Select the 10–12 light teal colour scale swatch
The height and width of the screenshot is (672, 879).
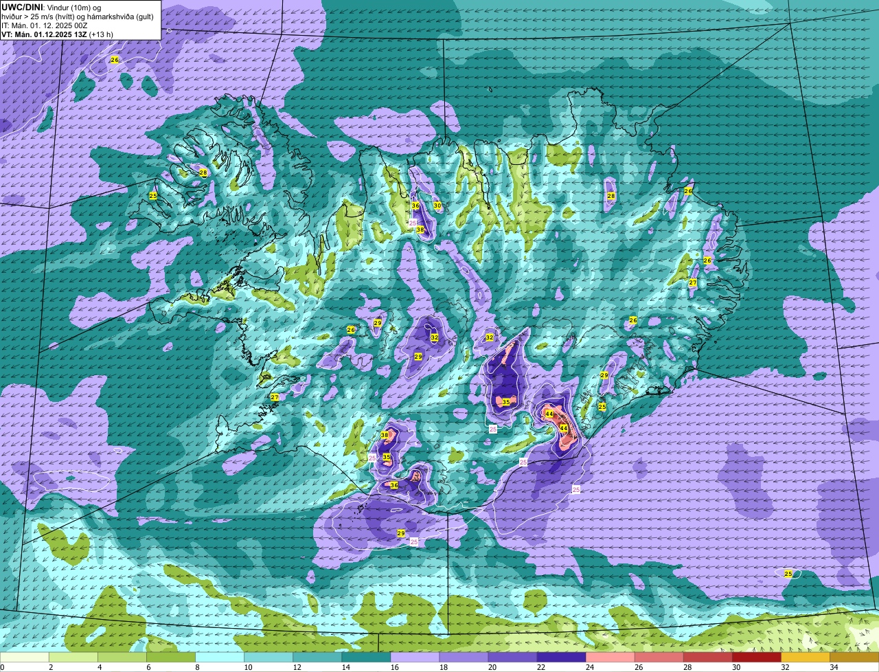(269, 657)
